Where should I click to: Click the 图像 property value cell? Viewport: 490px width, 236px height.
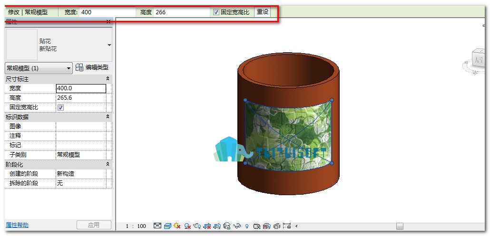coord(81,126)
